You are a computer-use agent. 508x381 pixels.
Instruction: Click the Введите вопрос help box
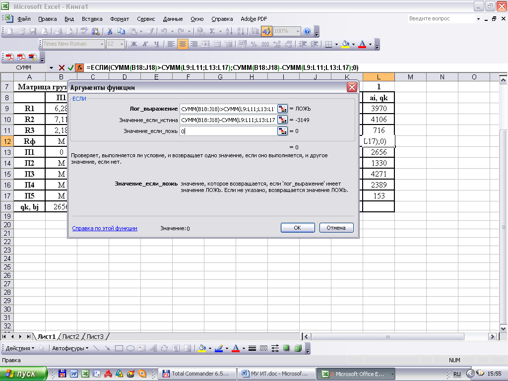[441, 19]
